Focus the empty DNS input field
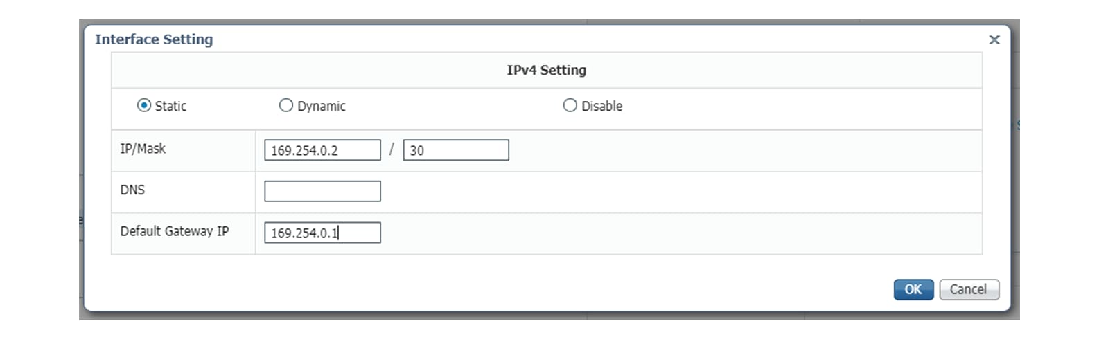The image size is (1099, 346). pyautogui.click(x=322, y=191)
